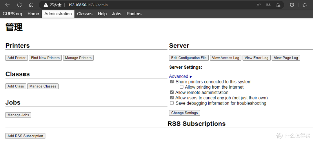Open the Printers tab in navigation
This screenshot has height=142, width=313.
point(134,14)
